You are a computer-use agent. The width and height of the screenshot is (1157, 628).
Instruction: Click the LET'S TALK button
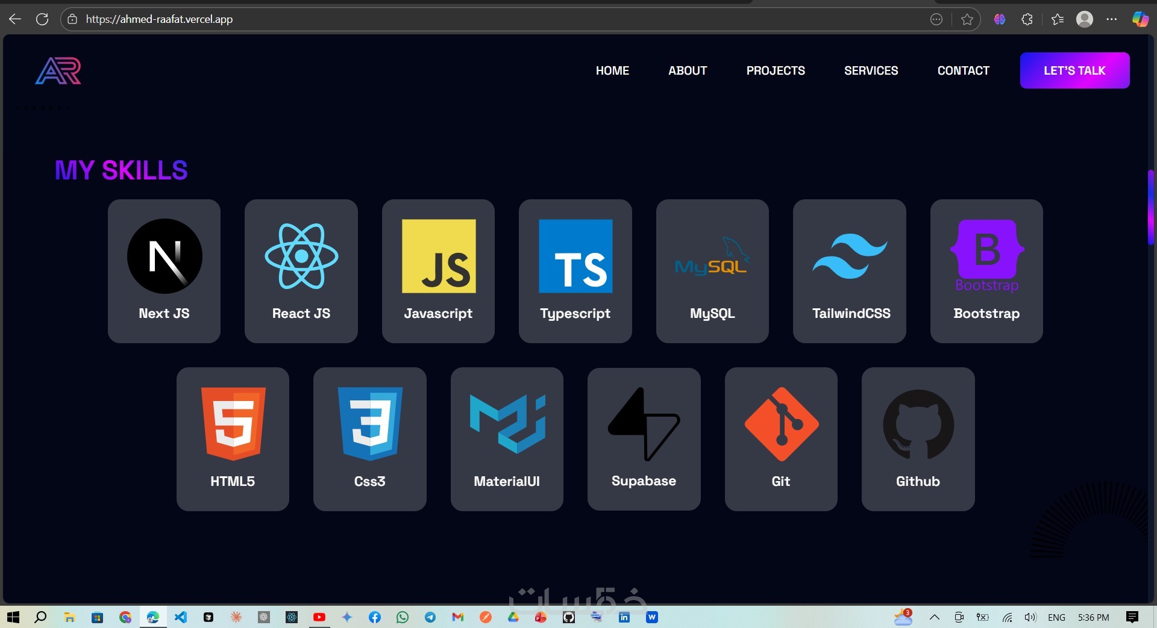click(x=1074, y=70)
